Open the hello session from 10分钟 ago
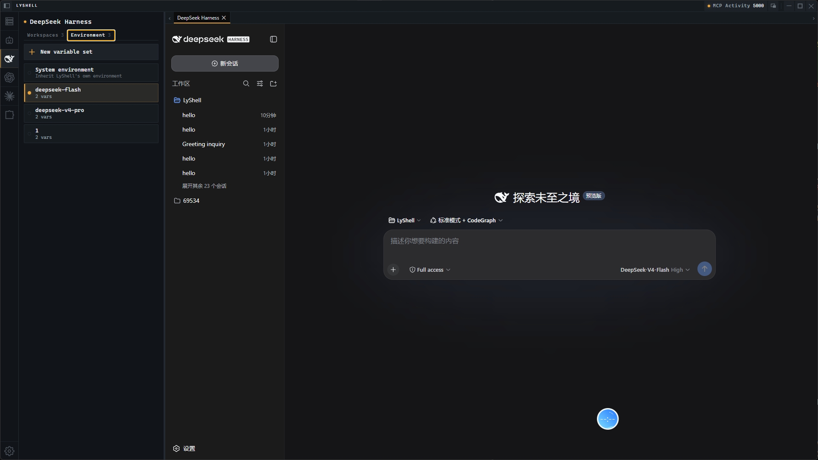 pyautogui.click(x=225, y=115)
